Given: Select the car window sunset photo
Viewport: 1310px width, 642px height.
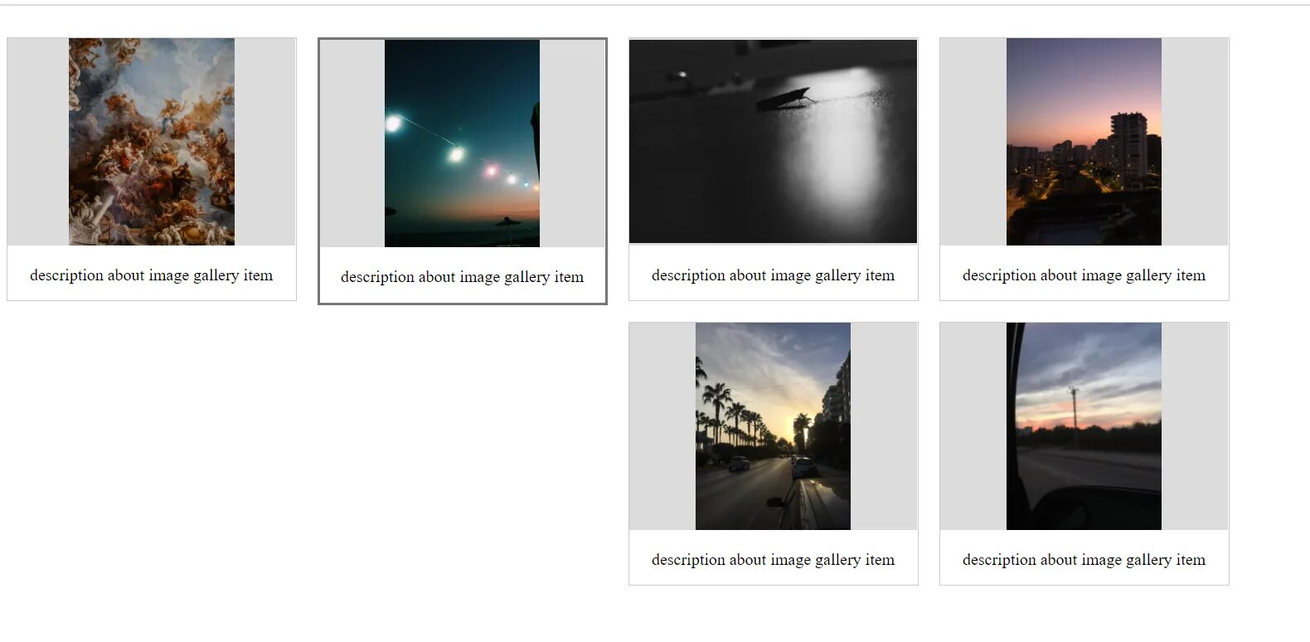Looking at the screenshot, I should point(1084,426).
